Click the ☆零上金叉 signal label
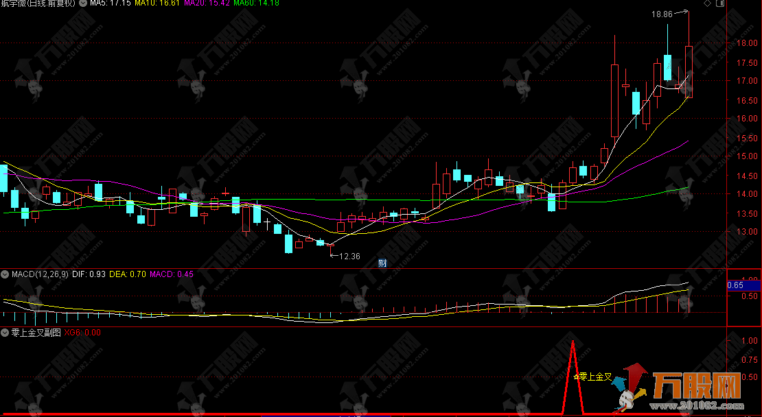 [x=592, y=377]
